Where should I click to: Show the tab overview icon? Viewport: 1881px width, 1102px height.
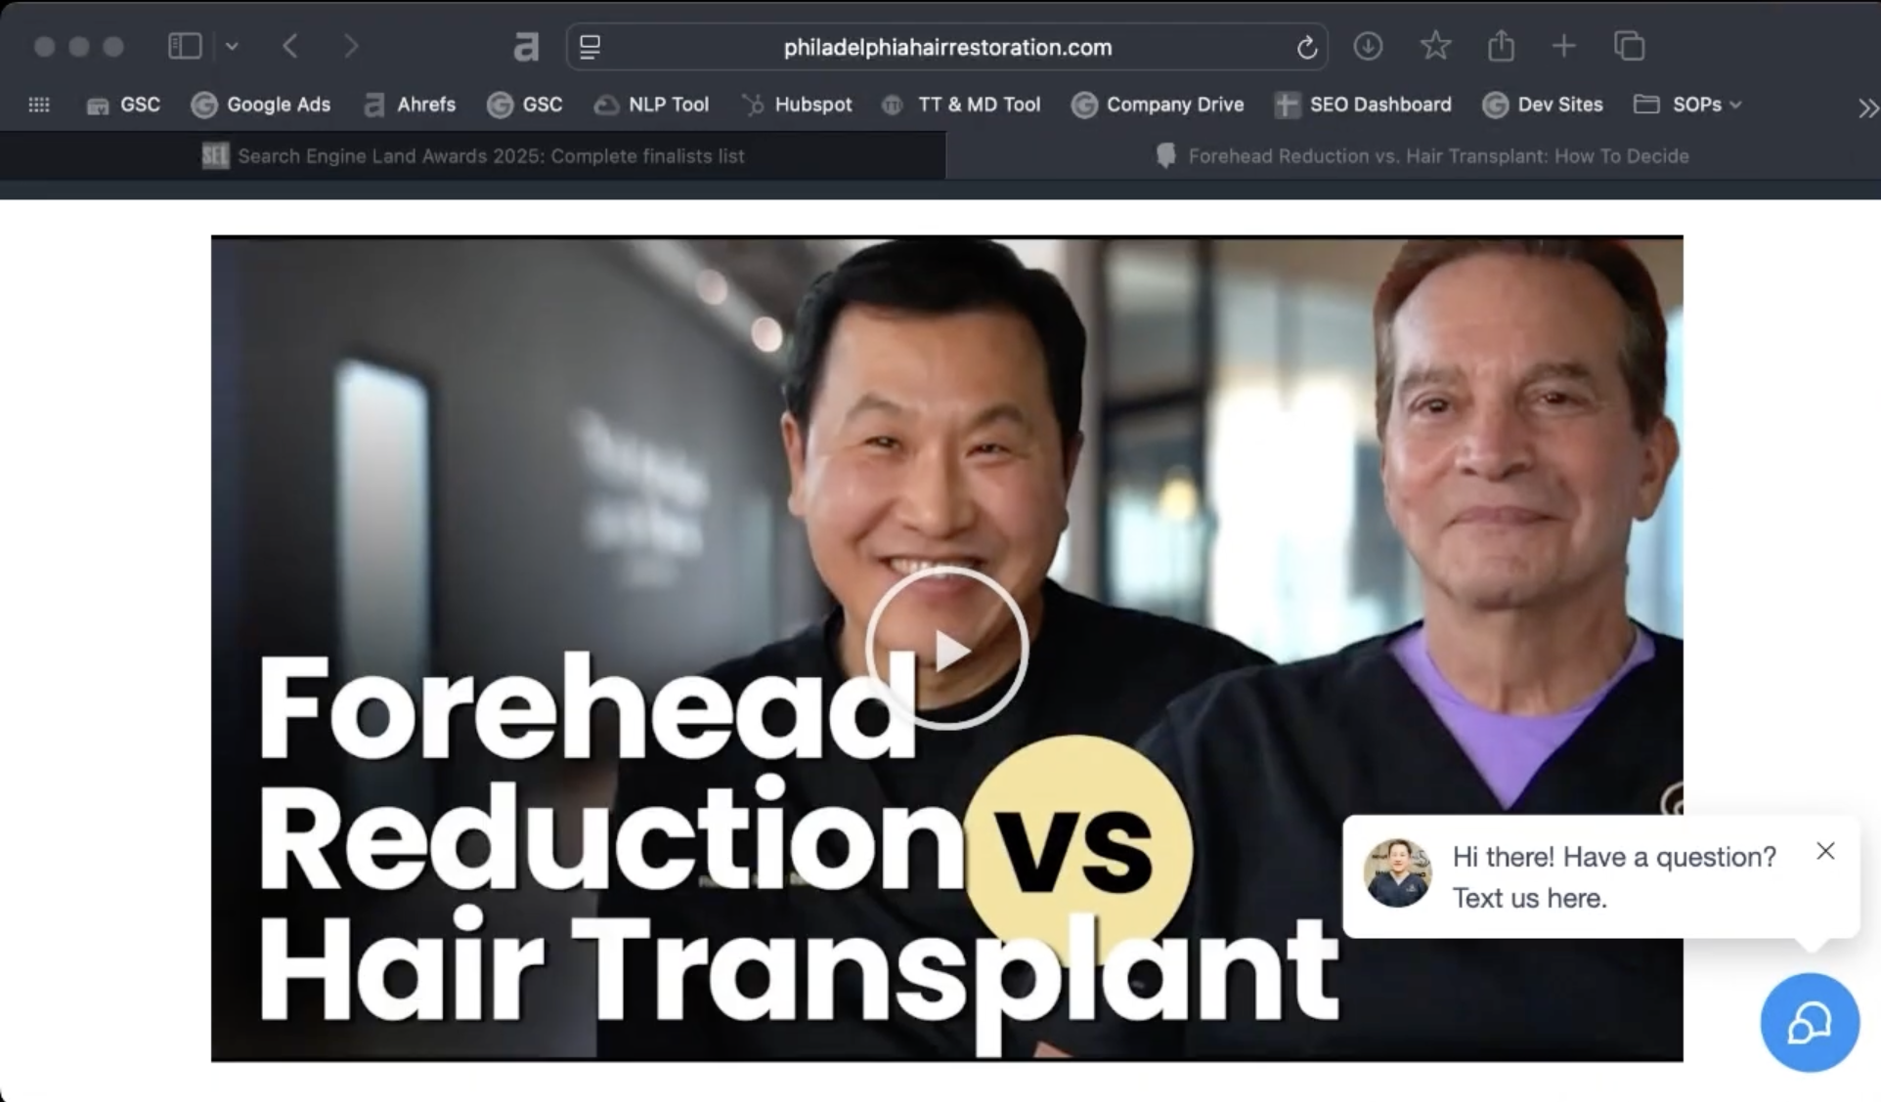click(x=1629, y=46)
